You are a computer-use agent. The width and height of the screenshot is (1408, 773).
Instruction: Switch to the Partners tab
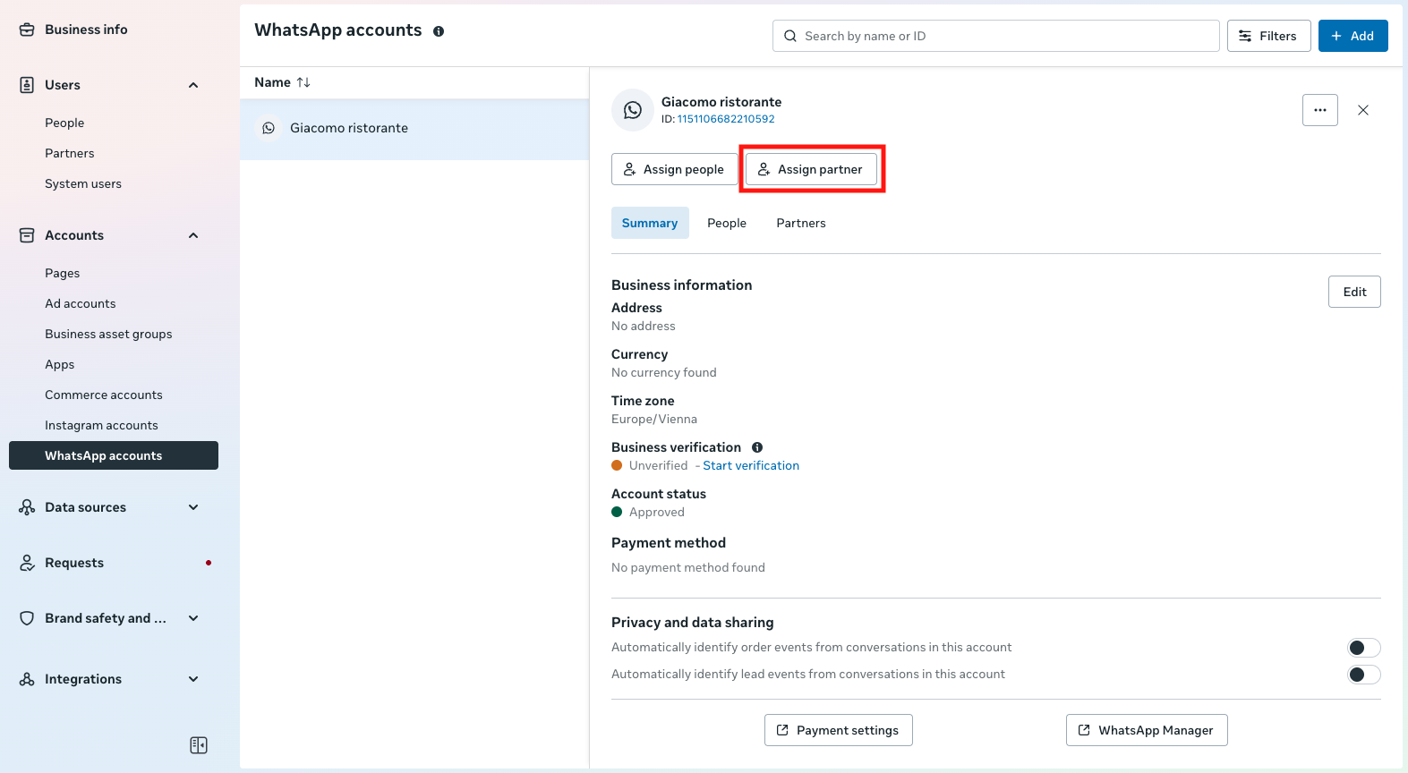pyautogui.click(x=800, y=223)
